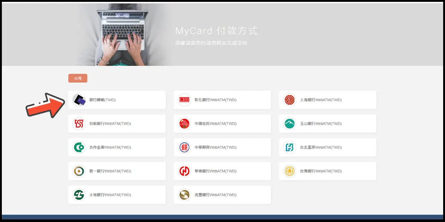Select the 台灣 region tab
This screenshot has height=222, width=445.
[x=78, y=78]
